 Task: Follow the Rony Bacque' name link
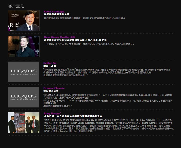[x=52, y=114]
